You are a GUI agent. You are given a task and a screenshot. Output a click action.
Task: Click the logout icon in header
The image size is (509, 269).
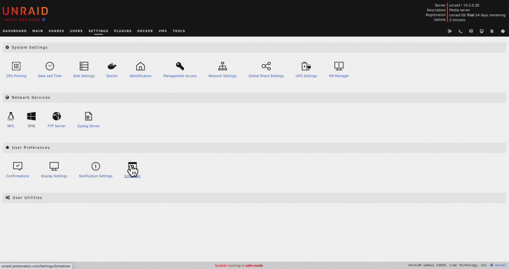click(449, 31)
